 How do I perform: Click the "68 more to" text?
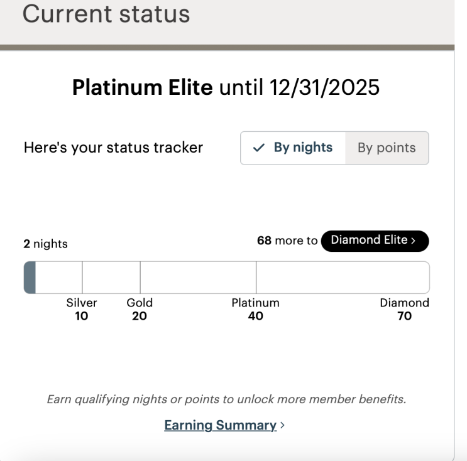point(287,241)
